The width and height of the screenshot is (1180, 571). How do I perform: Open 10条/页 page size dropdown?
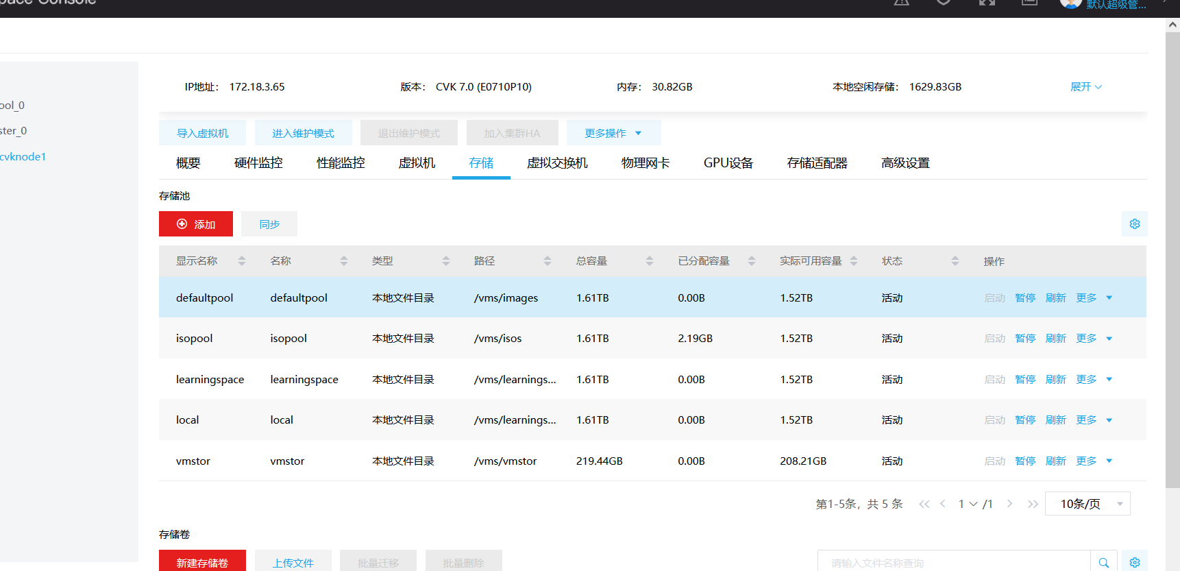[1087, 504]
